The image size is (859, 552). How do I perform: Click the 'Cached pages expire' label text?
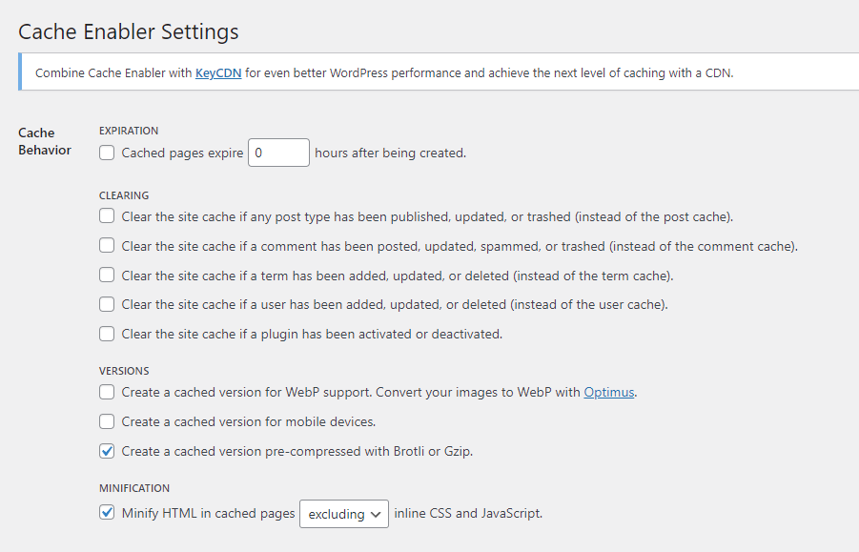[x=182, y=153]
